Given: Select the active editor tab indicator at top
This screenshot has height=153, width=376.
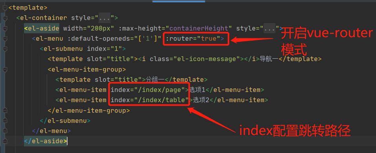Looking at the screenshot, I should 179,1.
